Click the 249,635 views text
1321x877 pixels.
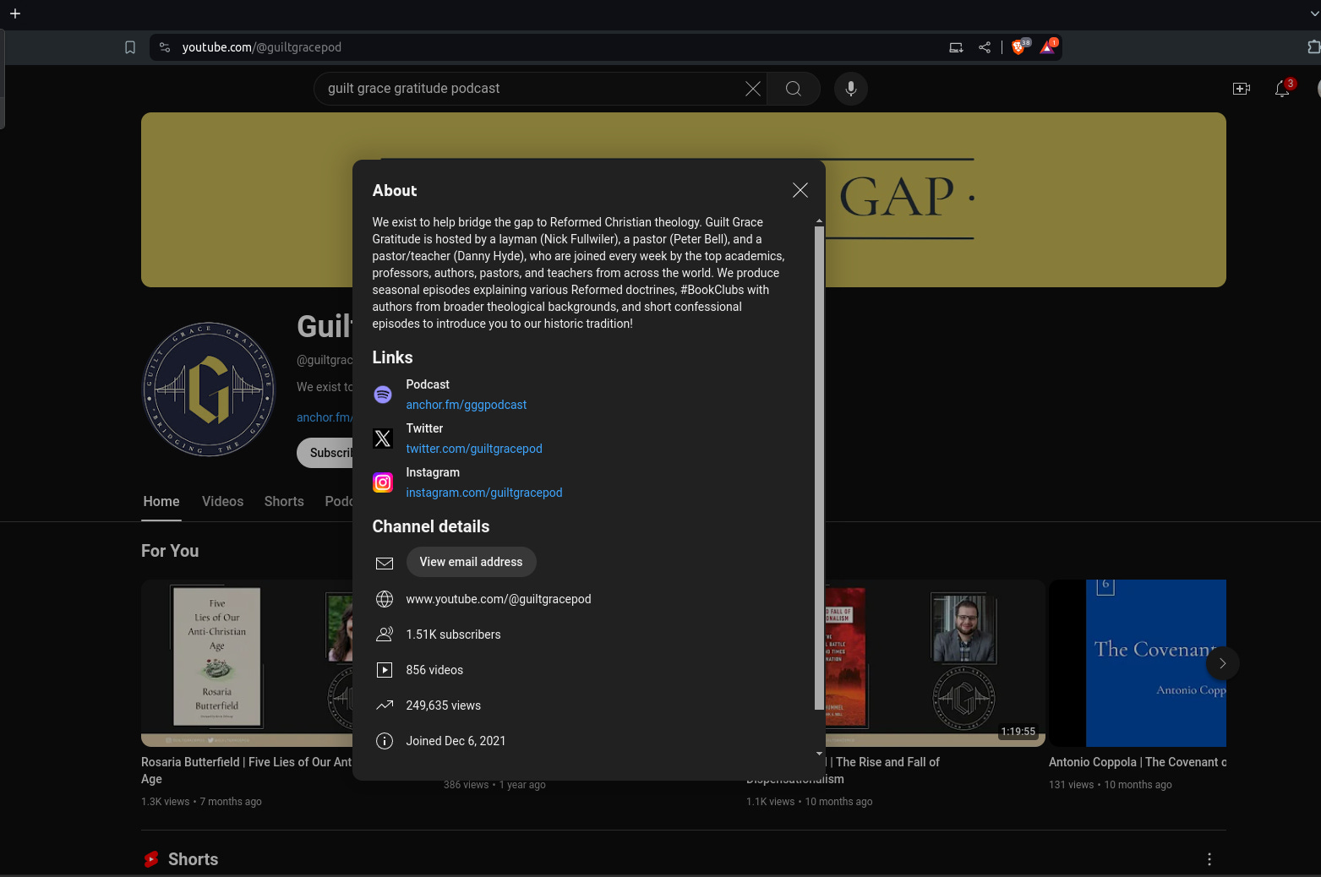(x=443, y=705)
